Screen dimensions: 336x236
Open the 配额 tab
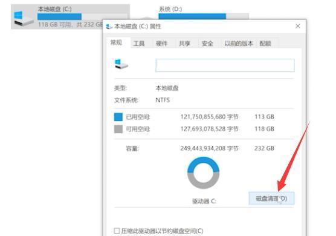click(265, 44)
